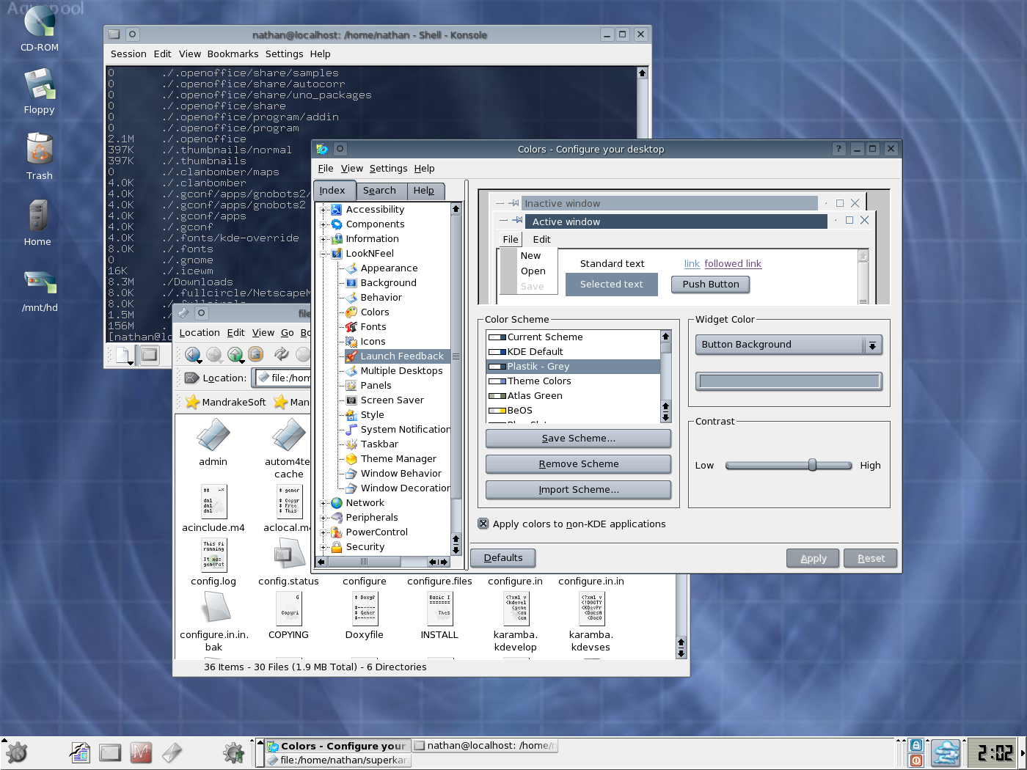Launch the OpenOffice writer icon on the panel
Viewport: 1027px width, 770px height.
pos(80,752)
